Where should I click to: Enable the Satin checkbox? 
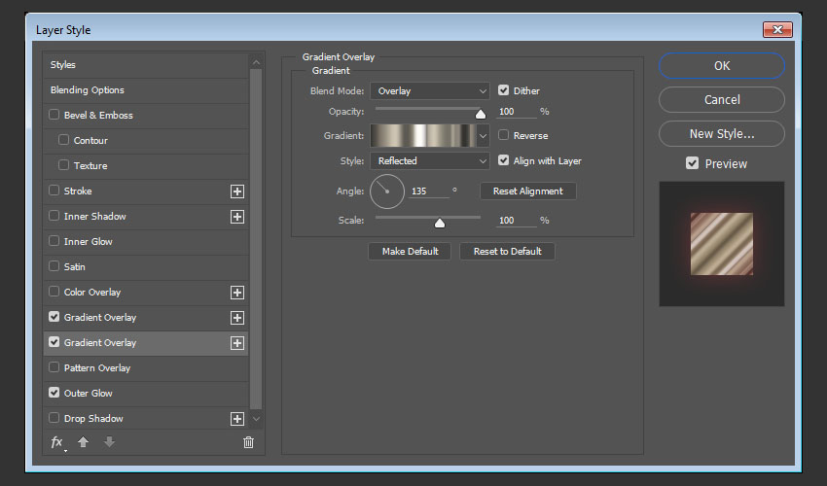[x=54, y=266]
